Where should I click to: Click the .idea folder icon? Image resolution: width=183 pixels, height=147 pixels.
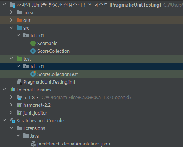[x=19, y=12]
